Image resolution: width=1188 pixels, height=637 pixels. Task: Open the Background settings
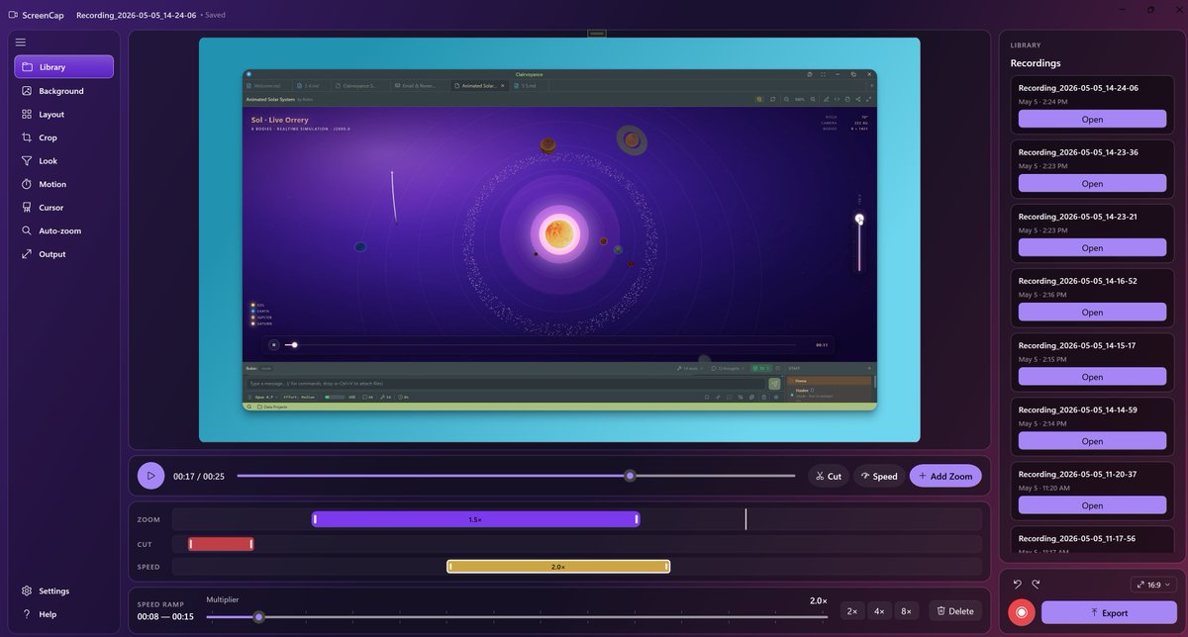pyautogui.click(x=63, y=91)
